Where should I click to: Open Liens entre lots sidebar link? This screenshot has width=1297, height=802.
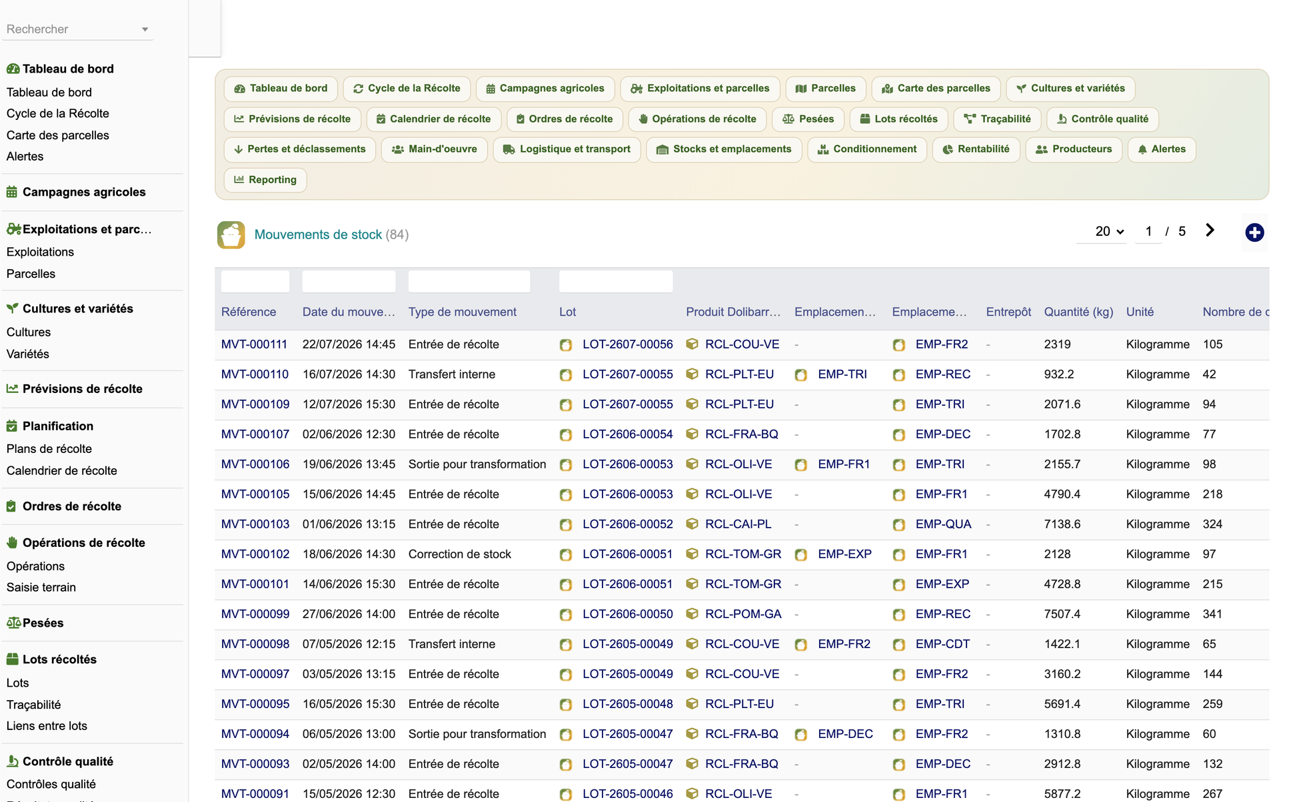coord(47,726)
